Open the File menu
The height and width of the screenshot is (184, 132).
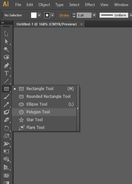point(18,5)
